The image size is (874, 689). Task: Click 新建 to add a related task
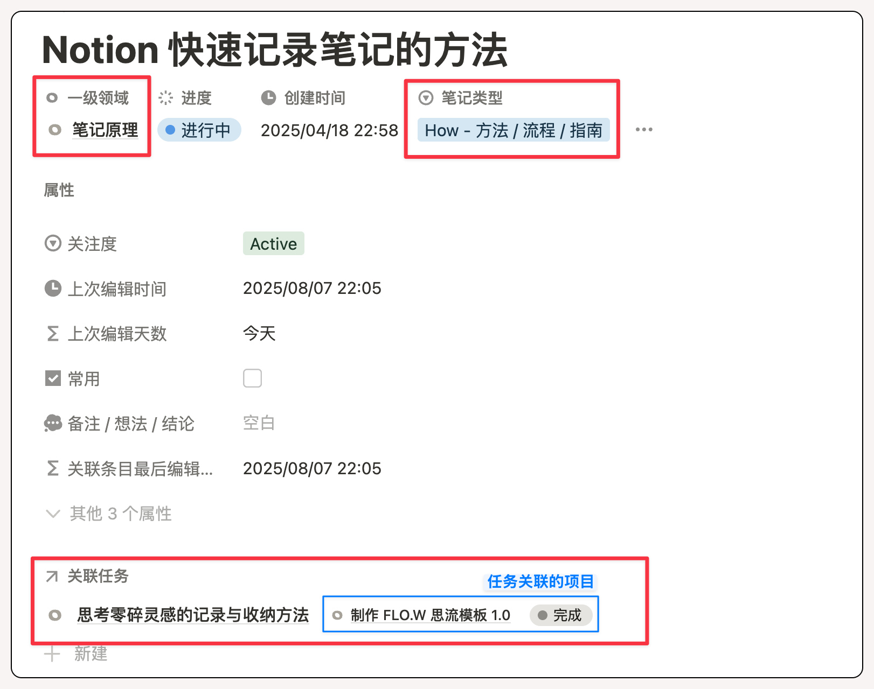(91, 654)
